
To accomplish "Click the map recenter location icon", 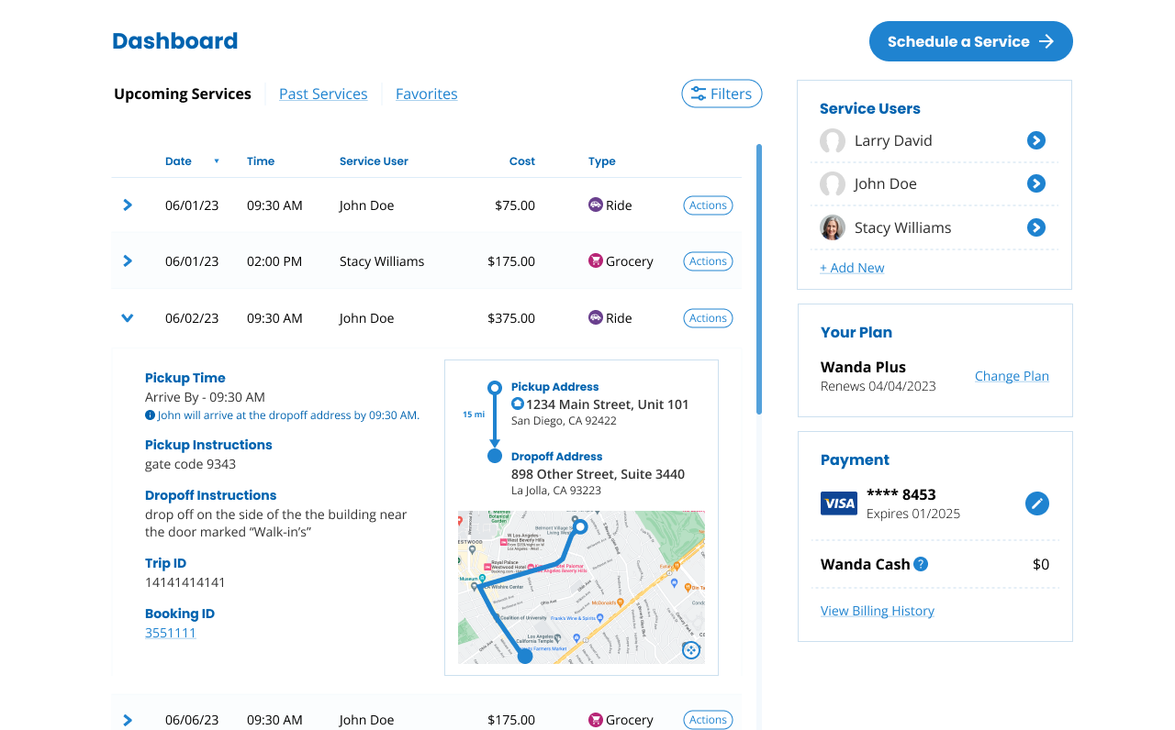I will point(691,650).
